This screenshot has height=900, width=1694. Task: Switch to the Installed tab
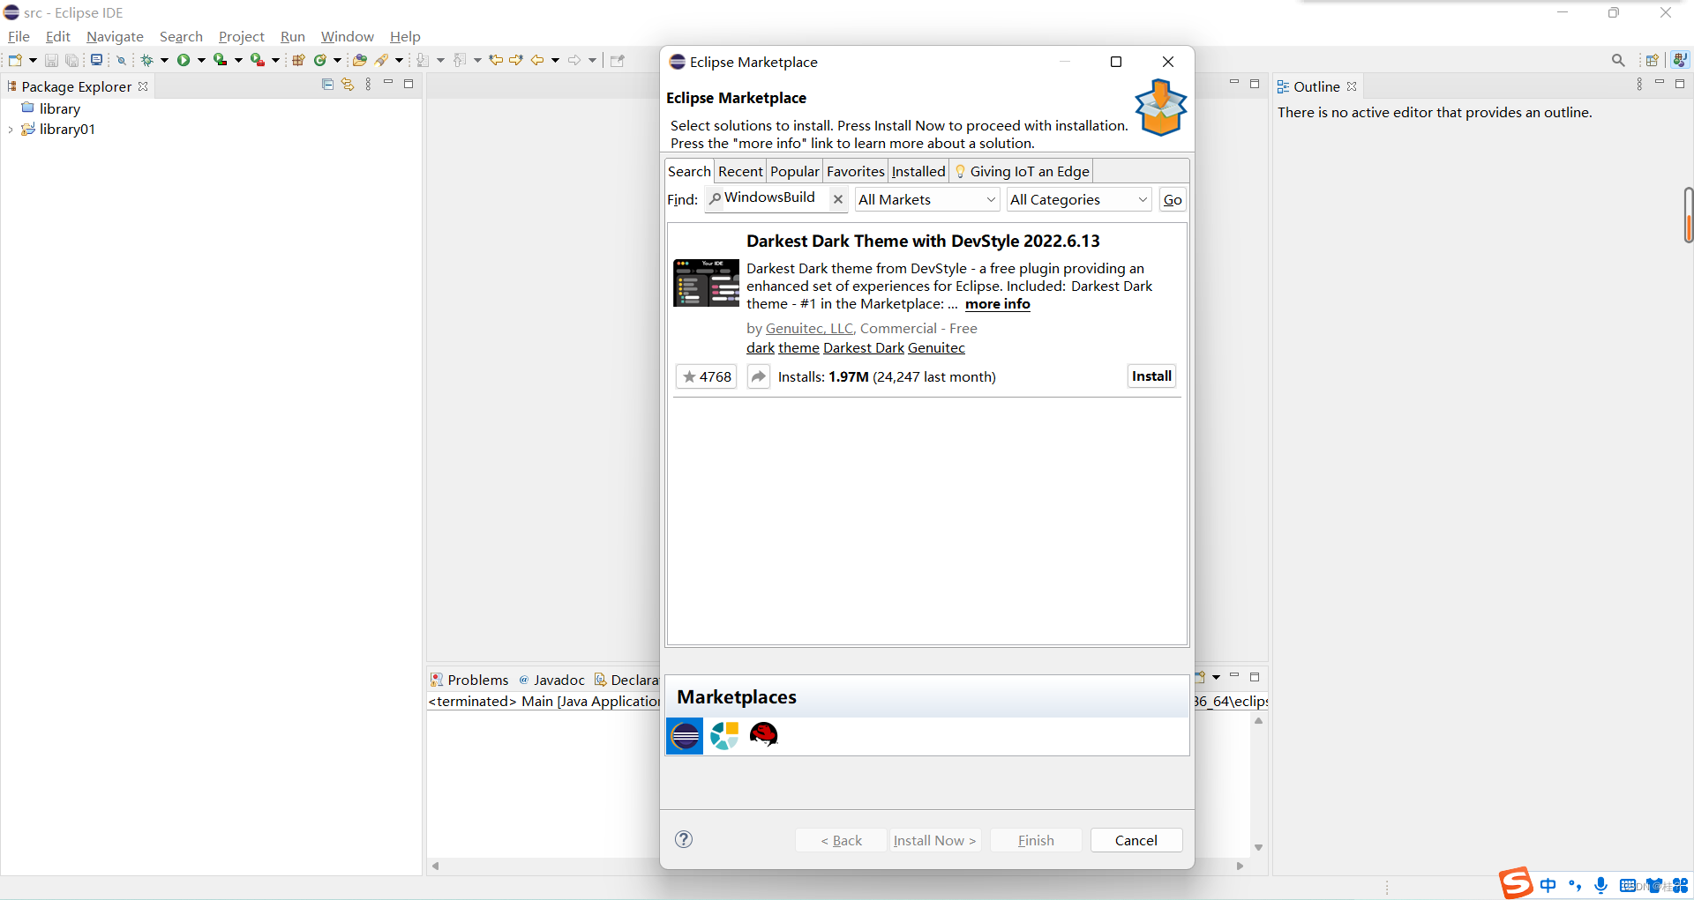tap(918, 171)
